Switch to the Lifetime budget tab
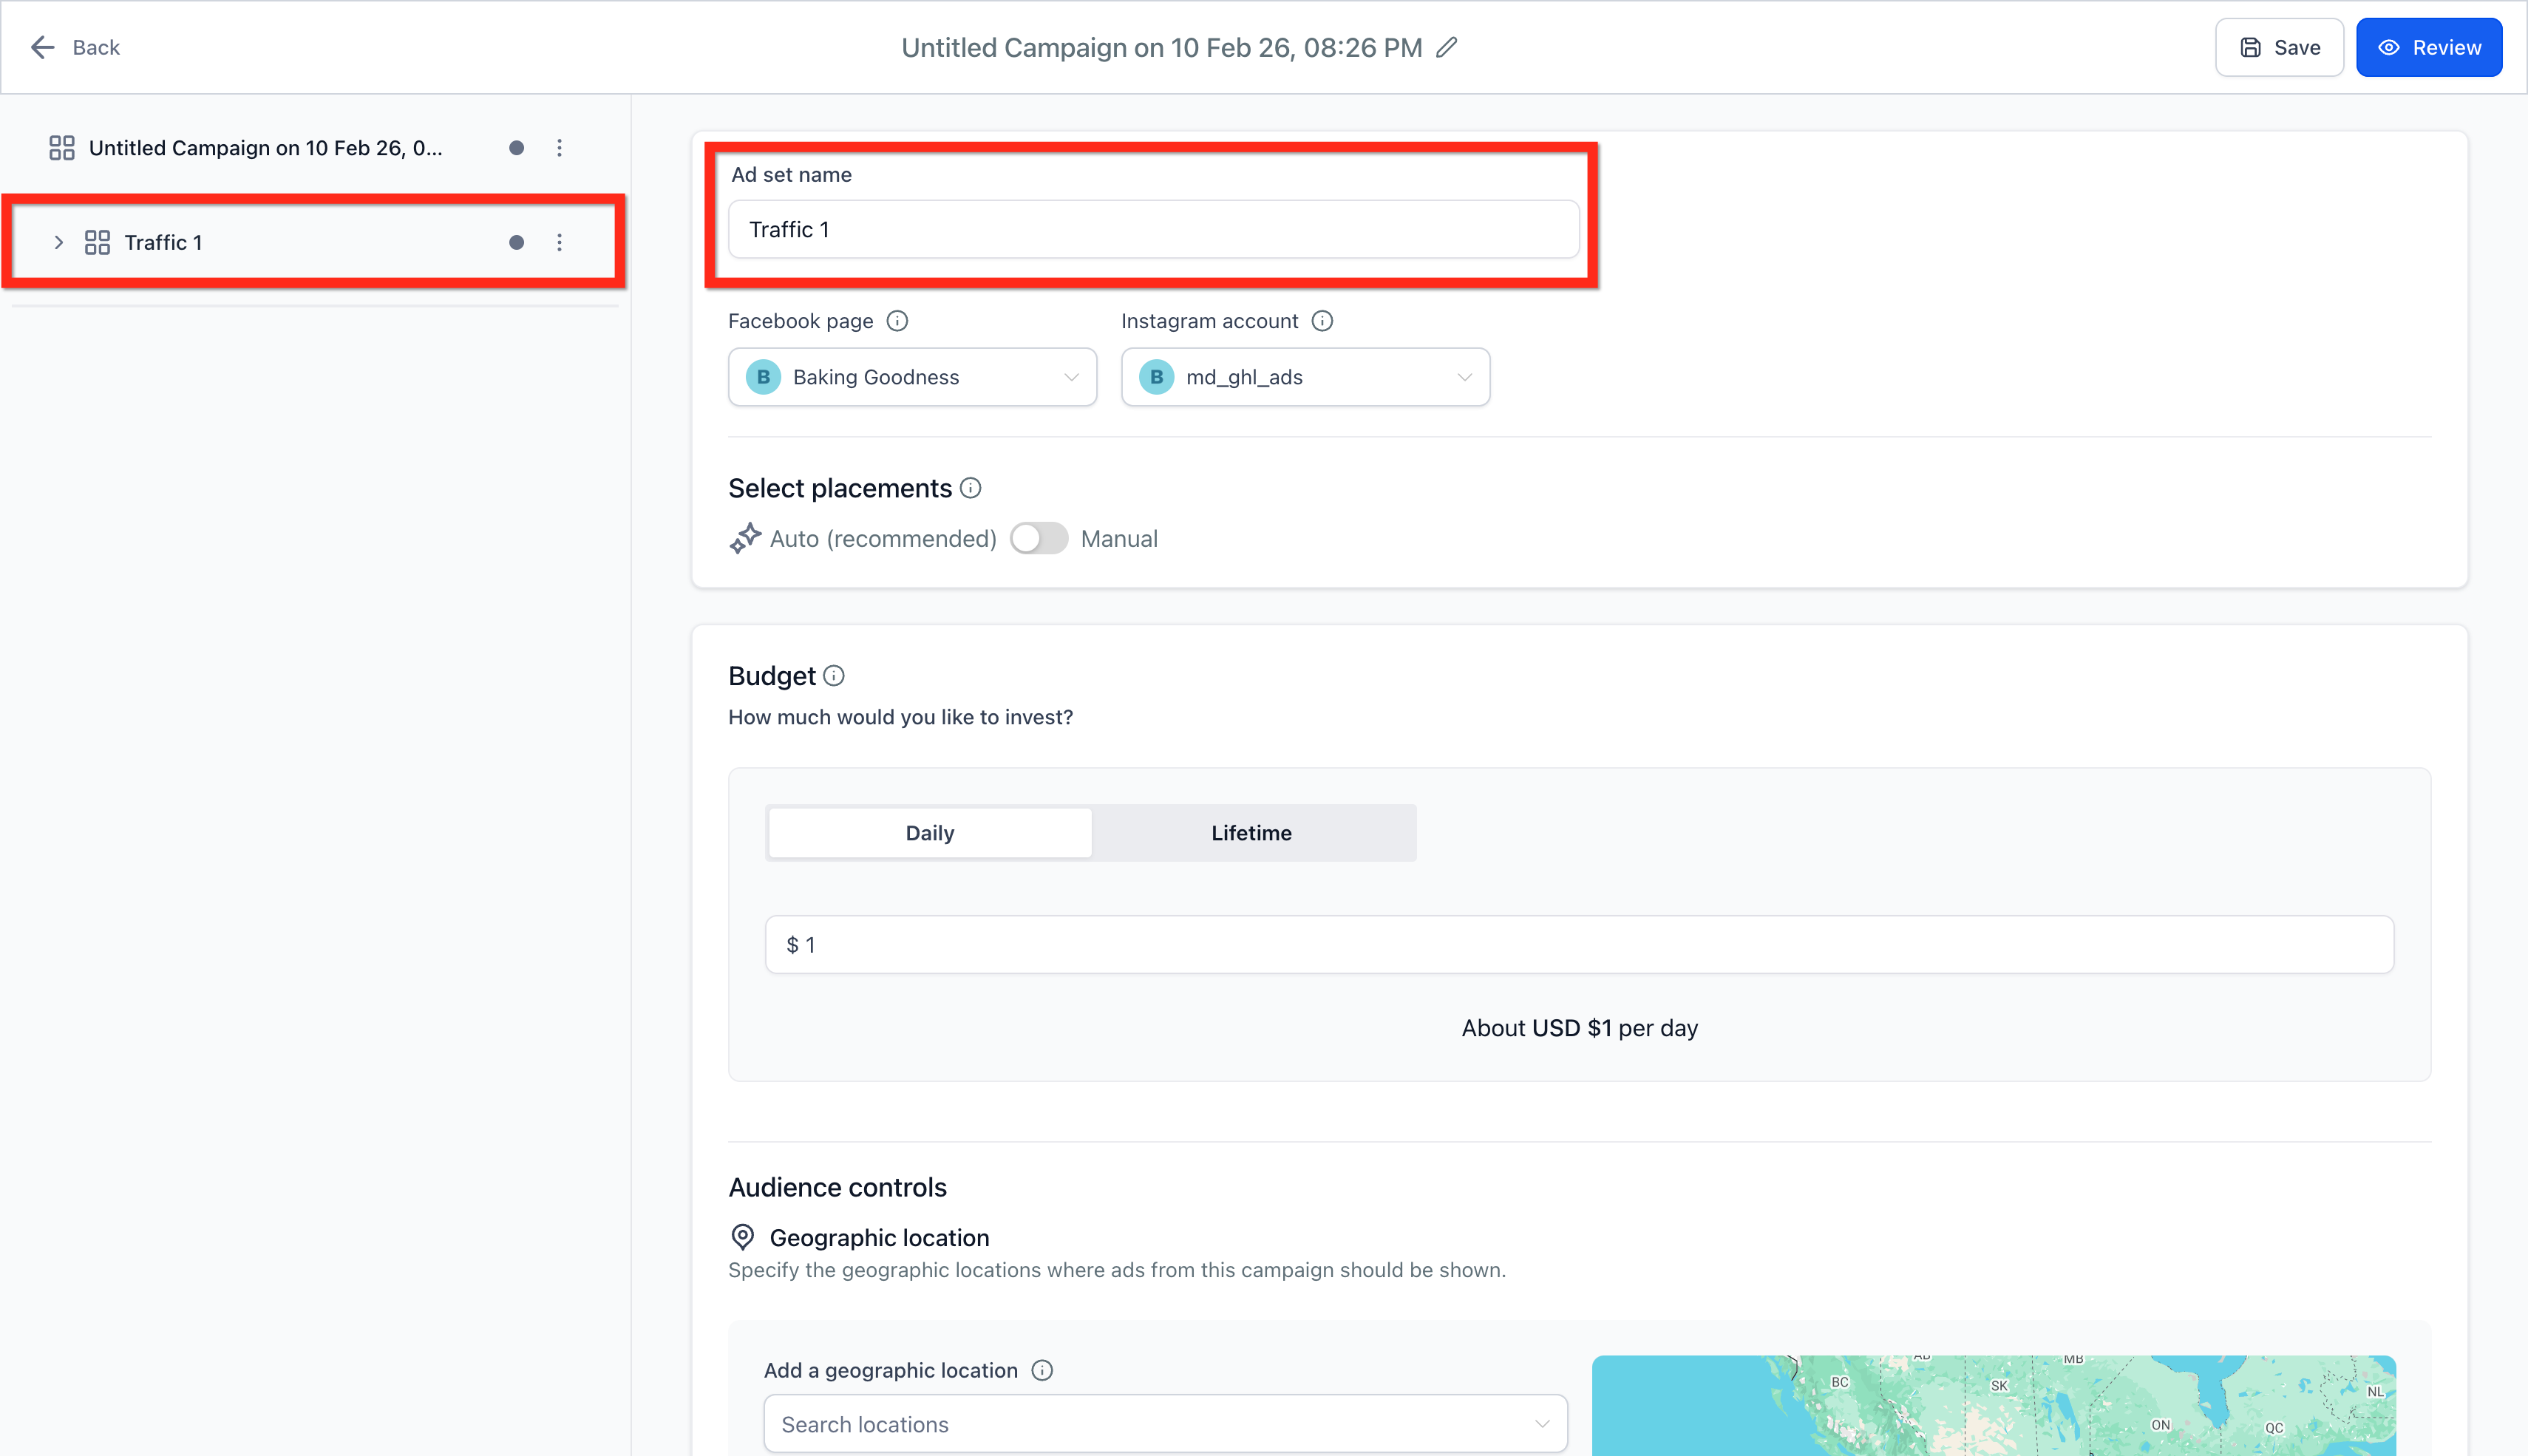This screenshot has width=2528, height=1456. pos(1251,833)
